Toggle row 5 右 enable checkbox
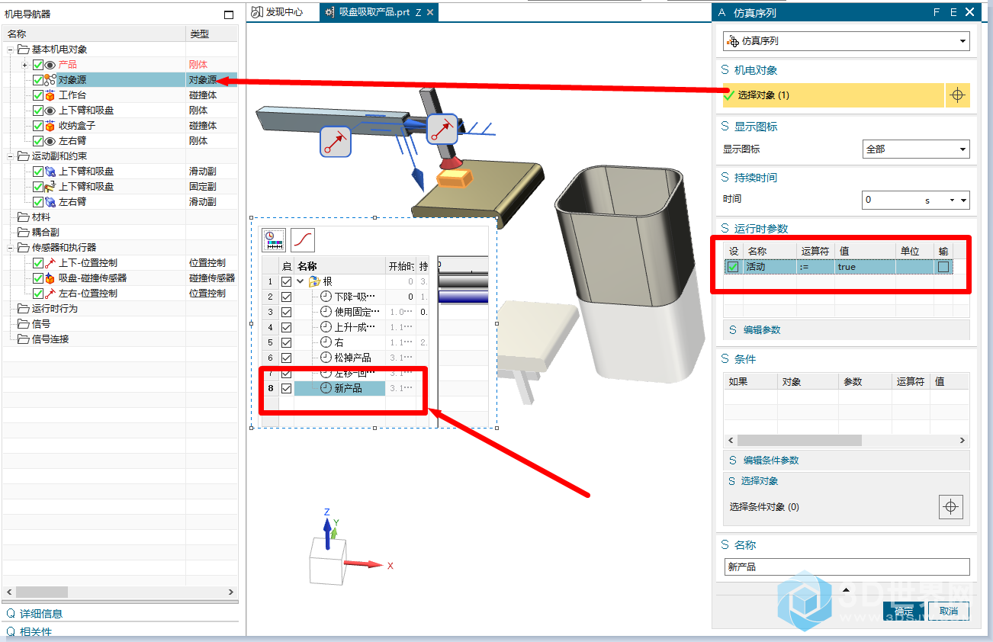Image resolution: width=993 pixels, height=642 pixels. (x=287, y=342)
